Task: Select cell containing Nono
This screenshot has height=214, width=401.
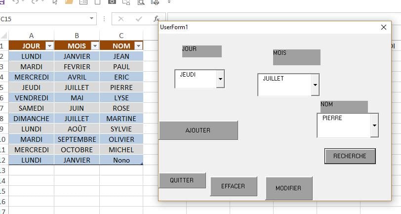Action: point(121,160)
